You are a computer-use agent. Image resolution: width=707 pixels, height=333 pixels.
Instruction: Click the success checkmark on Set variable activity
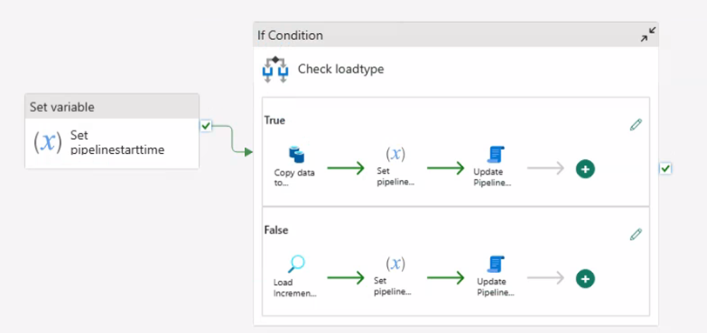click(206, 126)
